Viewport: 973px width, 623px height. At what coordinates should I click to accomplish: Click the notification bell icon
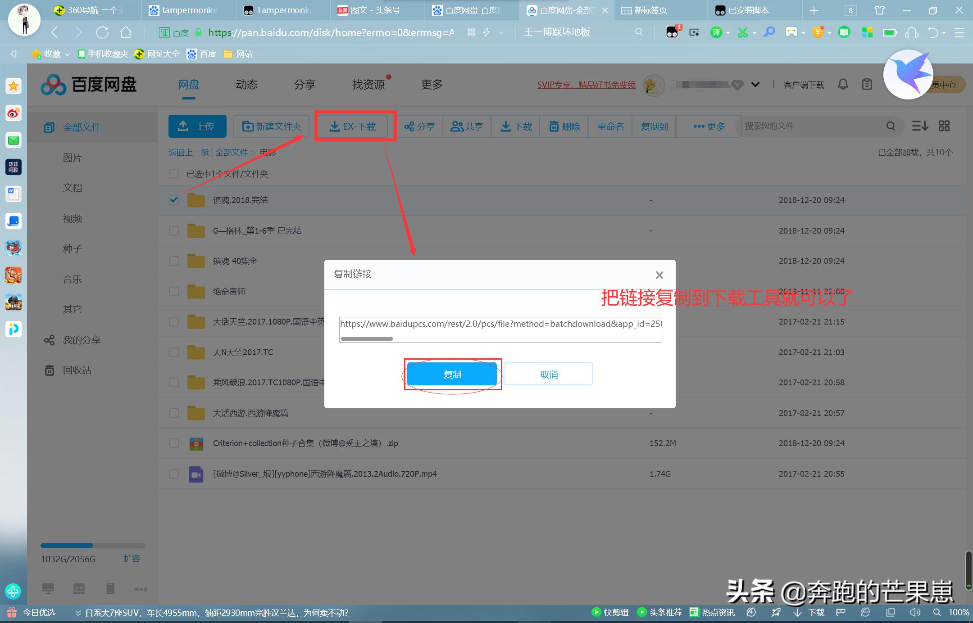[x=843, y=84]
